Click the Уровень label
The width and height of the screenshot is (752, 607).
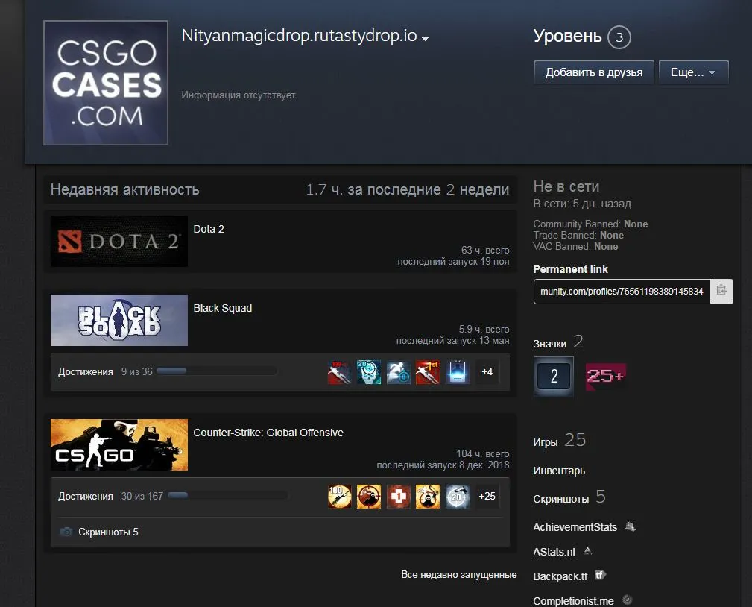(567, 37)
